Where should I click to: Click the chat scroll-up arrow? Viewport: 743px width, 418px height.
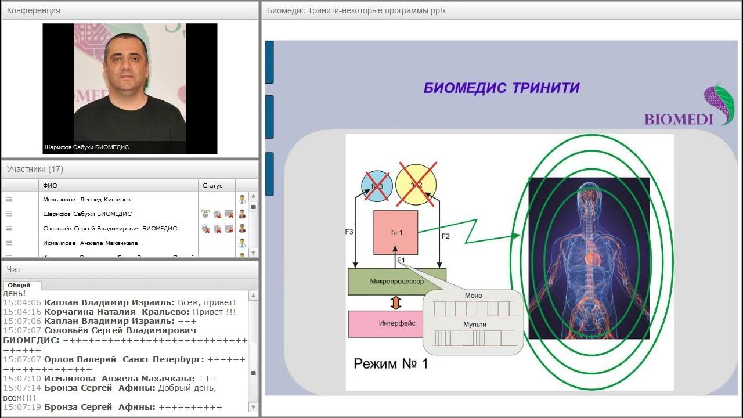(x=253, y=296)
